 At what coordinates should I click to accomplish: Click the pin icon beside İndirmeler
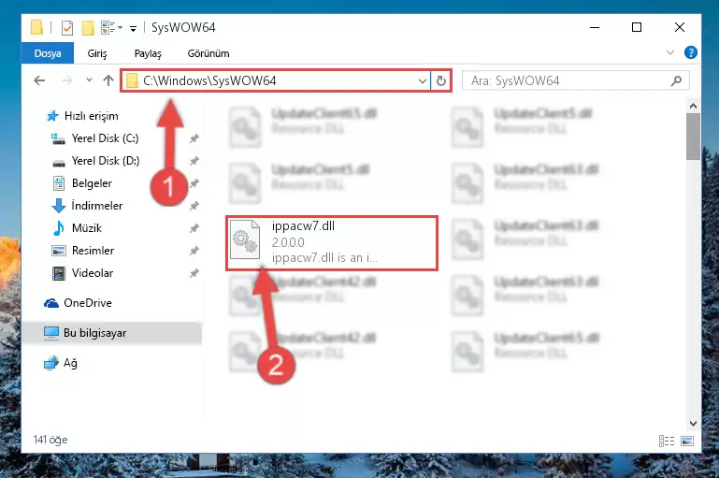point(194,206)
